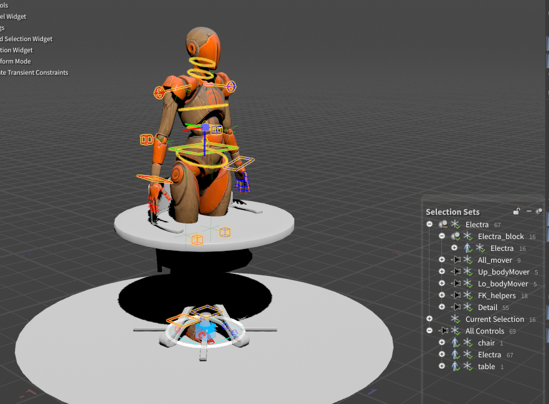Click asterisk icon of Detail row
The height and width of the screenshot is (404, 549).
pos(468,307)
